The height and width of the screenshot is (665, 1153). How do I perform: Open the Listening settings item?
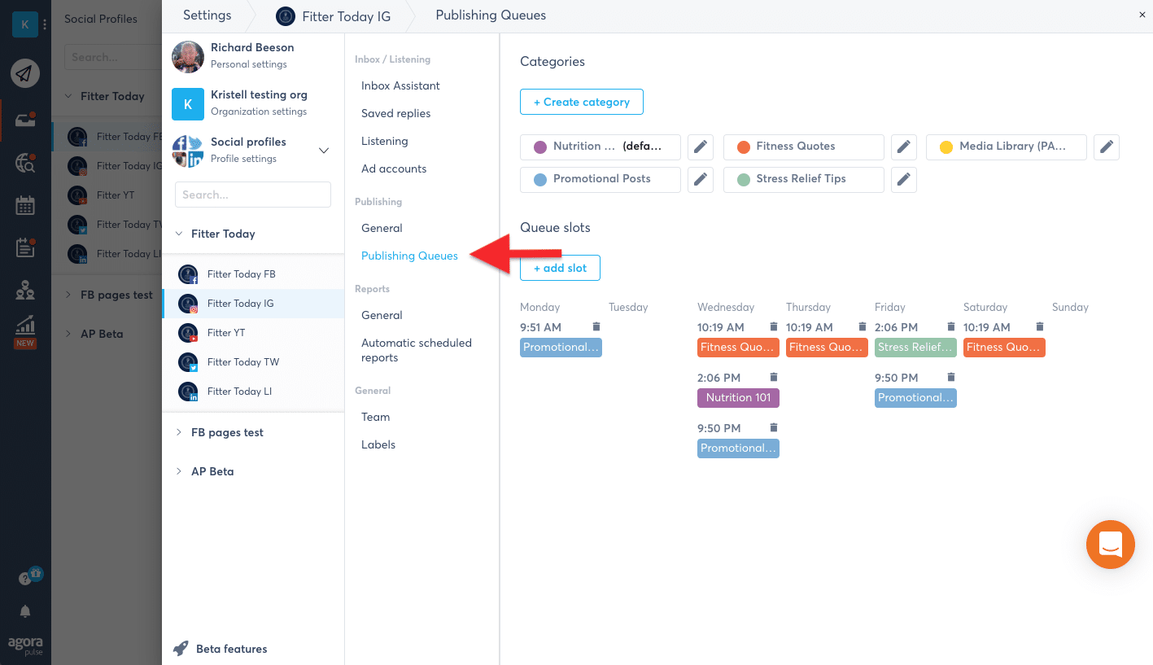(385, 141)
